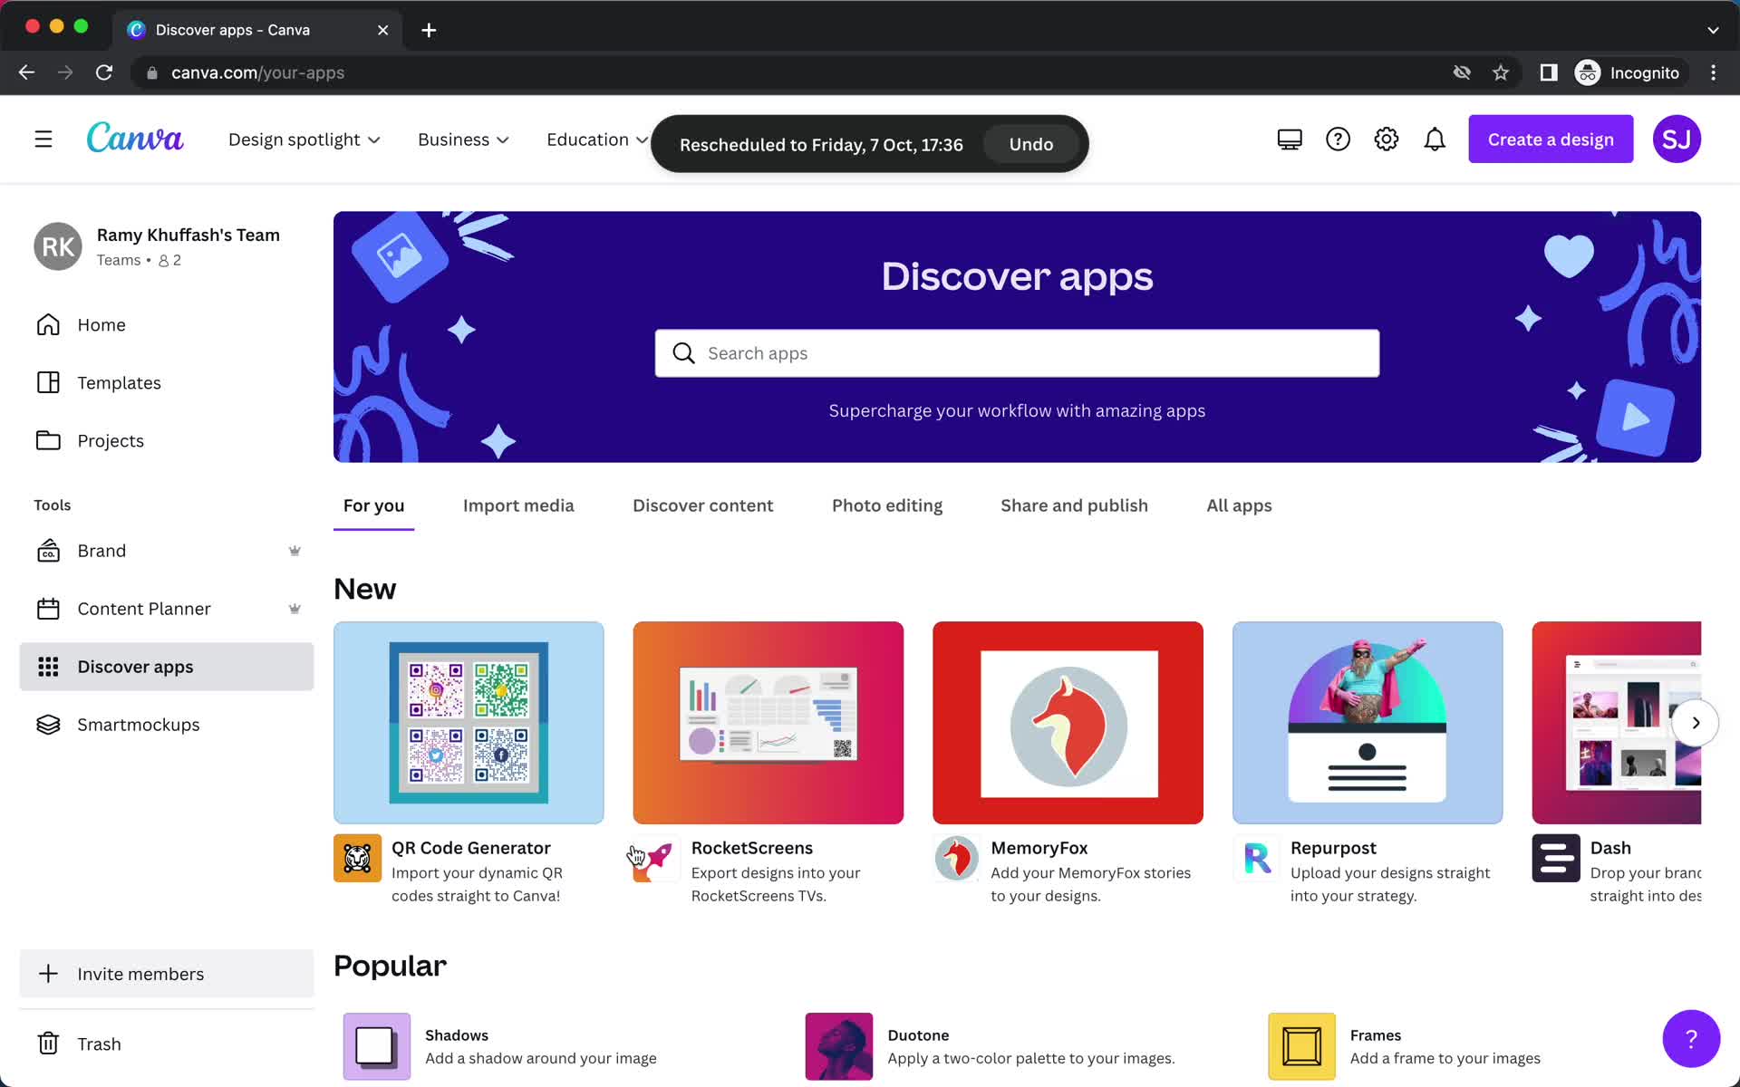Click the Duotone app icon
This screenshot has width=1740, height=1087.
(839, 1046)
